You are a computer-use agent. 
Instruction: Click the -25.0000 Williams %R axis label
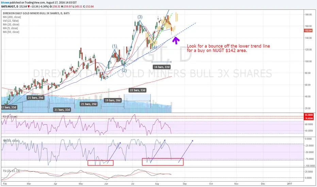(310, 146)
